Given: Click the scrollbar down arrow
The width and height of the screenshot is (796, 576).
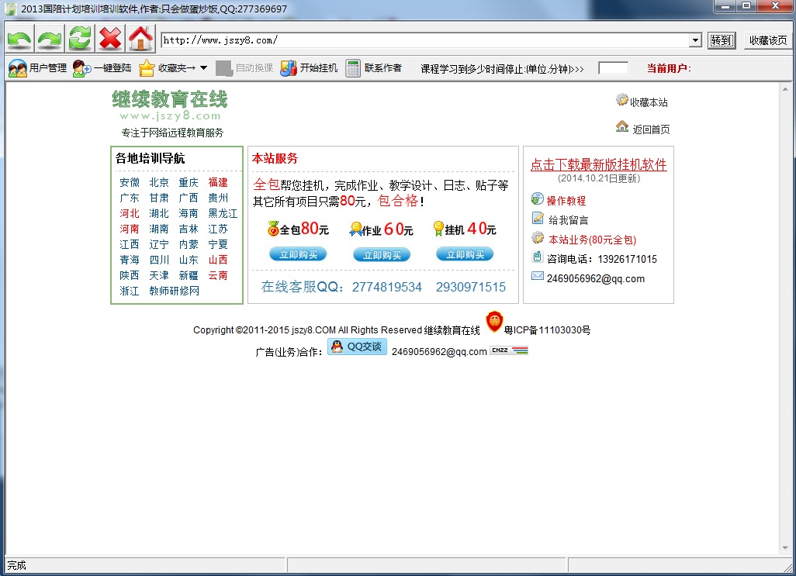Looking at the screenshot, I should click(x=785, y=548).
